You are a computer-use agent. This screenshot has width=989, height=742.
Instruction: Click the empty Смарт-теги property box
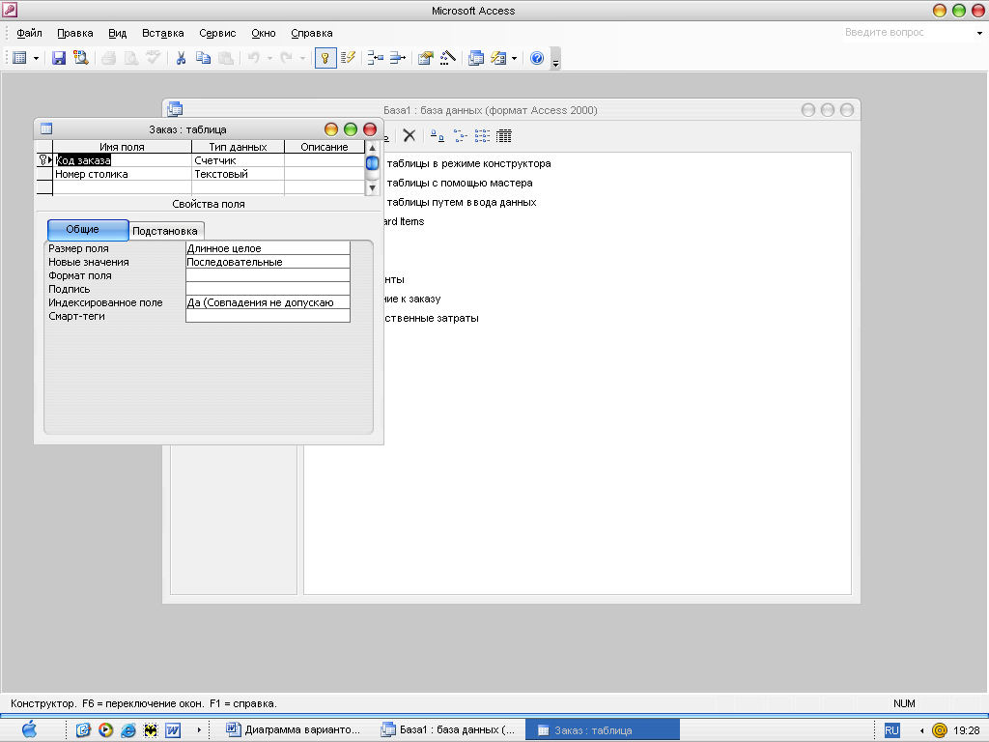click(268, 316)
